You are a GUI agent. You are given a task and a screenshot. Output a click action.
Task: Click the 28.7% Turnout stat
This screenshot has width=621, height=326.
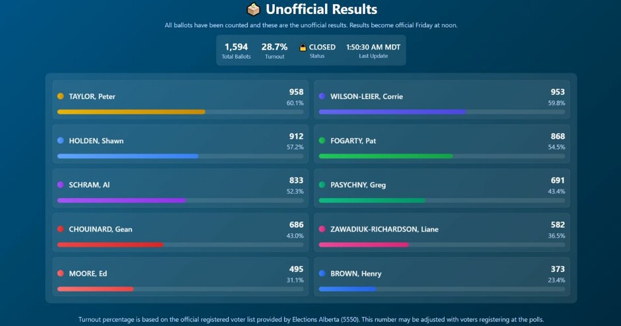tap(274, 50)
